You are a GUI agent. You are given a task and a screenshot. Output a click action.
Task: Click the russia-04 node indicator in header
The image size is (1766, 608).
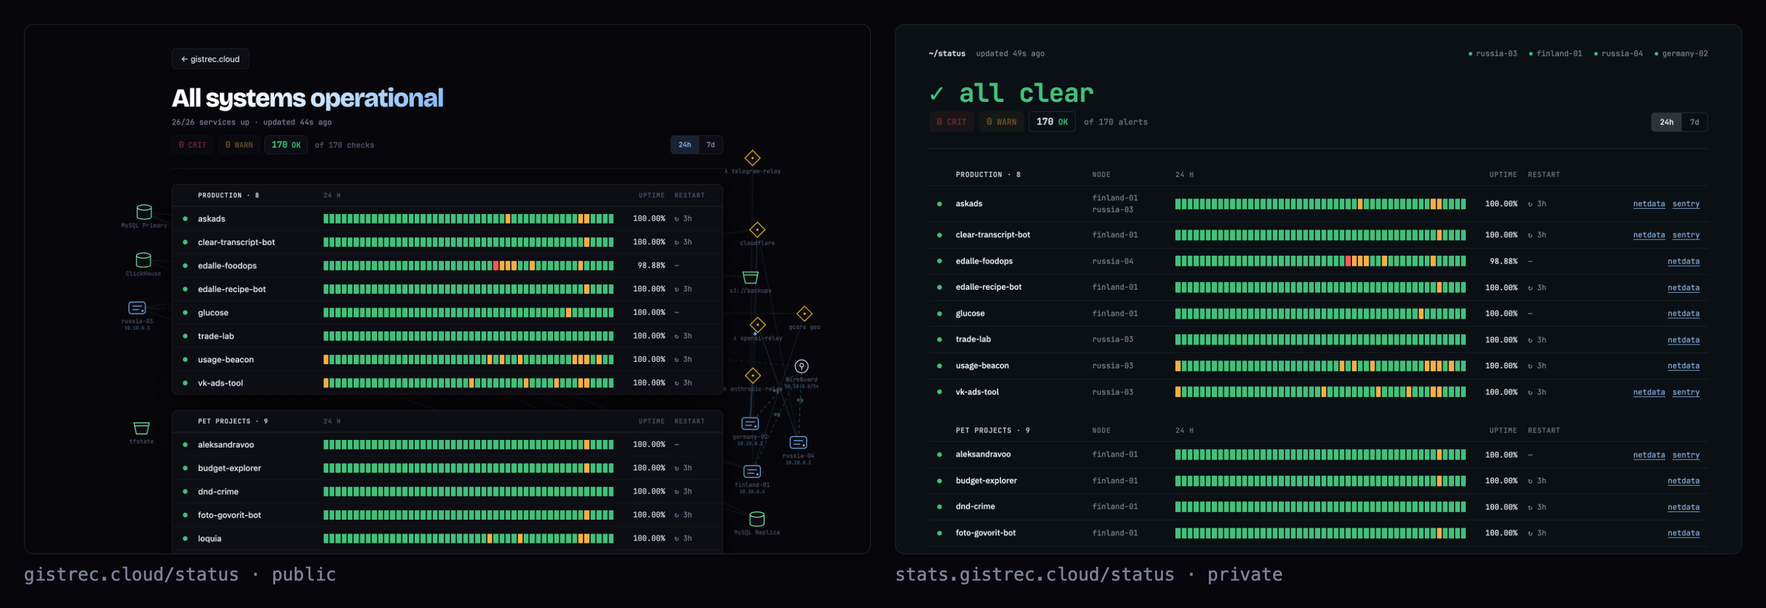click(x=1618, y=54)
